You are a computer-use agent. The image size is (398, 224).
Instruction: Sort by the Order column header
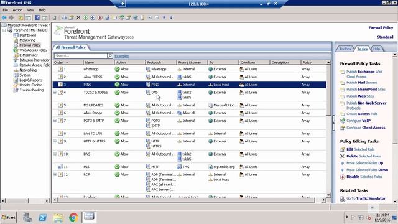pos(68,62)
